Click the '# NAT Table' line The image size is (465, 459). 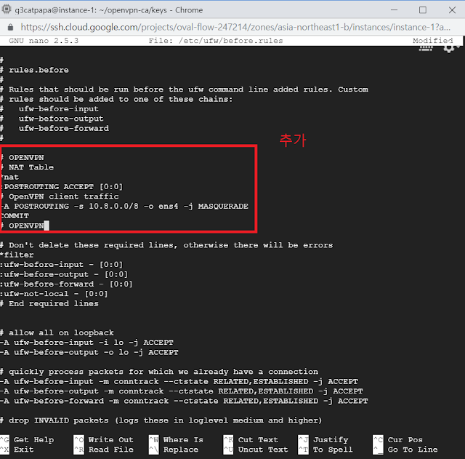[27, 167]
